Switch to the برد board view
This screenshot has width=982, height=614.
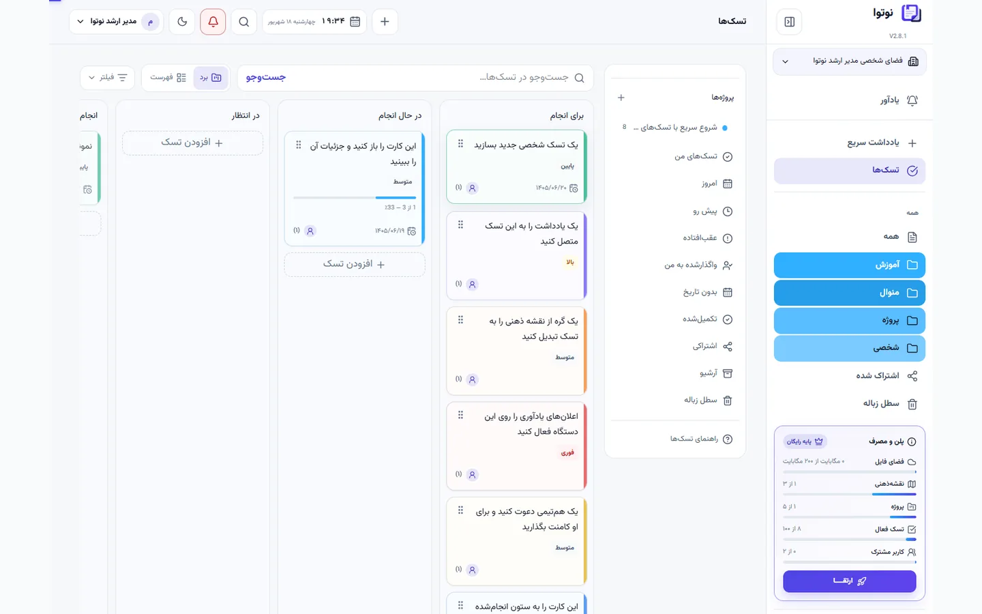[x=210, y=78]
